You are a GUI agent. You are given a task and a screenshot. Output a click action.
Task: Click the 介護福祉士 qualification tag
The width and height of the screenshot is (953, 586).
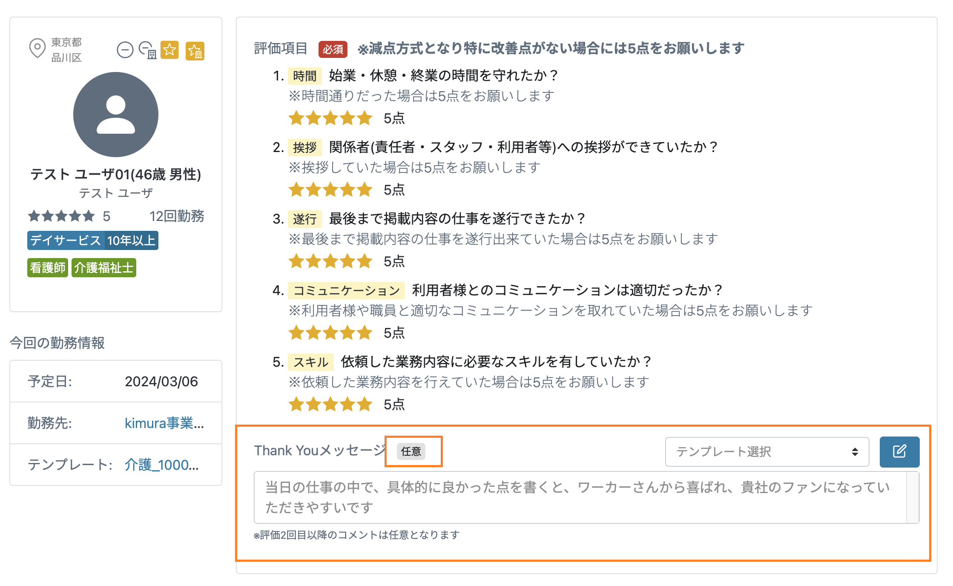click(x=103, y=268)
